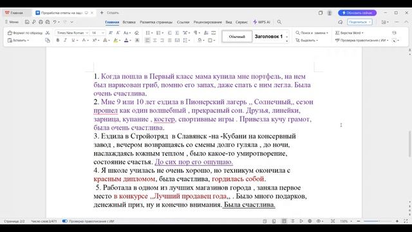This screenshot has height=232, width=412.
Task: Click the zoom slider in status bar
Action: pyautogui.click(x=378, y=221)
